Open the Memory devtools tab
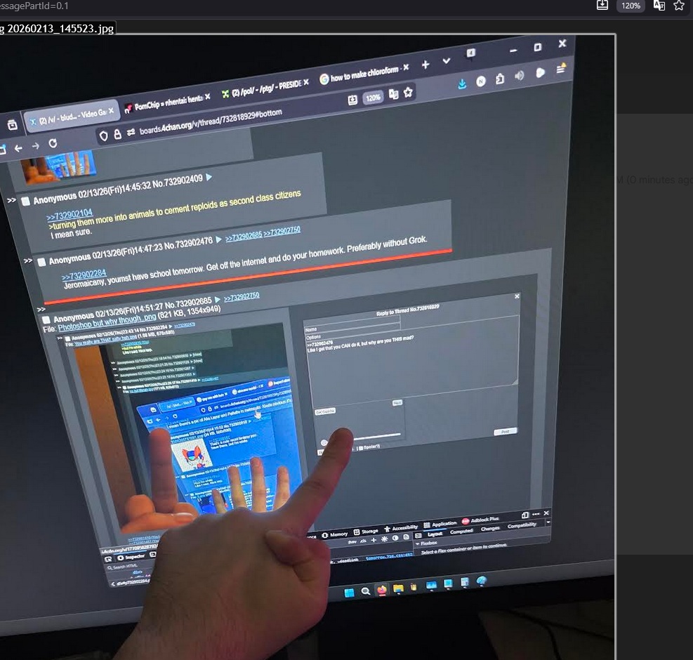 [335, 534]
